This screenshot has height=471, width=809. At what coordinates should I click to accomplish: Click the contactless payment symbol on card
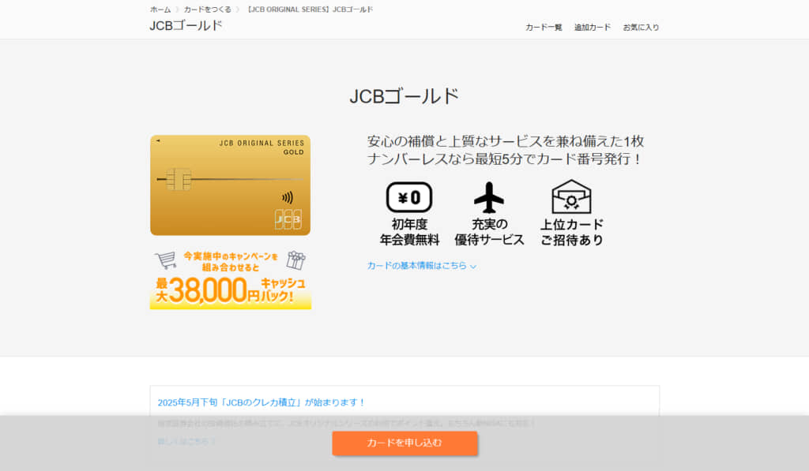coord(288,197)
